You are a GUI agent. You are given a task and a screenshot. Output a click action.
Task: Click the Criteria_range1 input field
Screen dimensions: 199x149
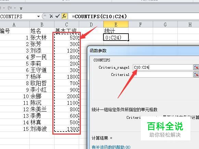pyautogui.click(x=163, y=67)
